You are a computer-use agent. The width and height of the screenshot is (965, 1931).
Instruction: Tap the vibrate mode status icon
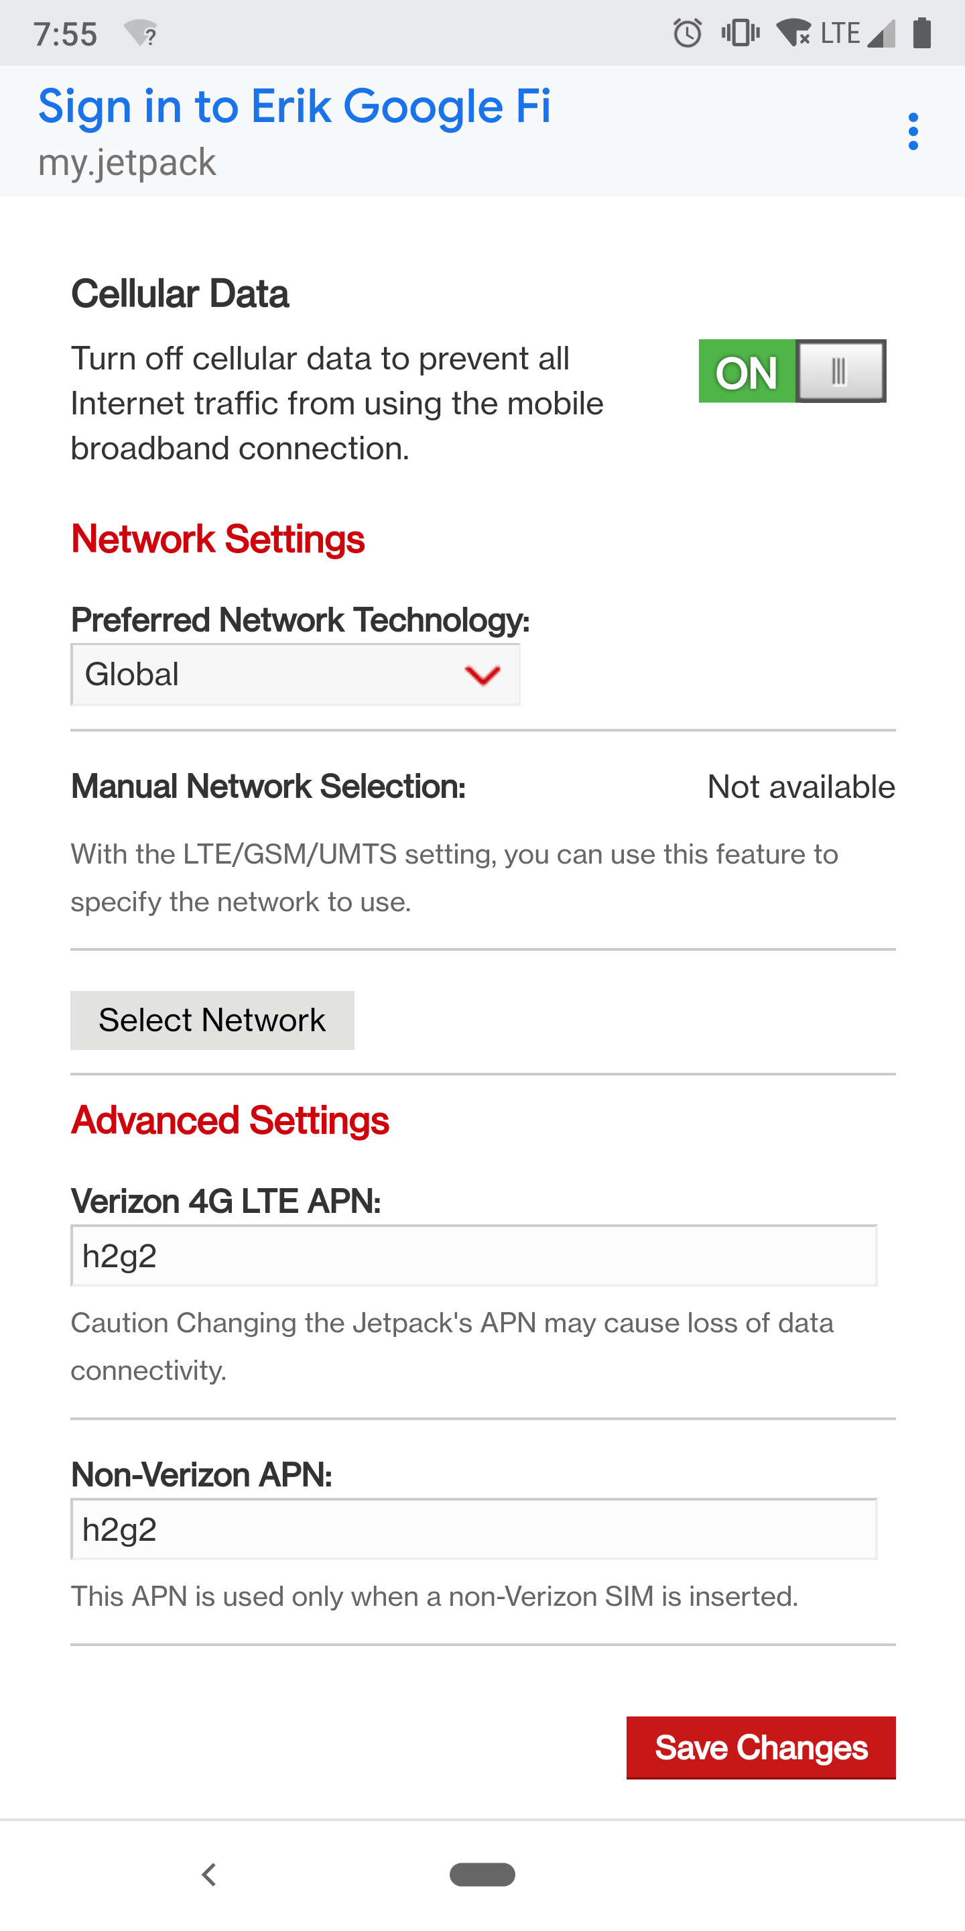point(741,34)
